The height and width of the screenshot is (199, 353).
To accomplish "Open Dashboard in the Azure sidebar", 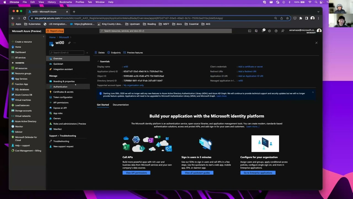I will tap(20, 52).
